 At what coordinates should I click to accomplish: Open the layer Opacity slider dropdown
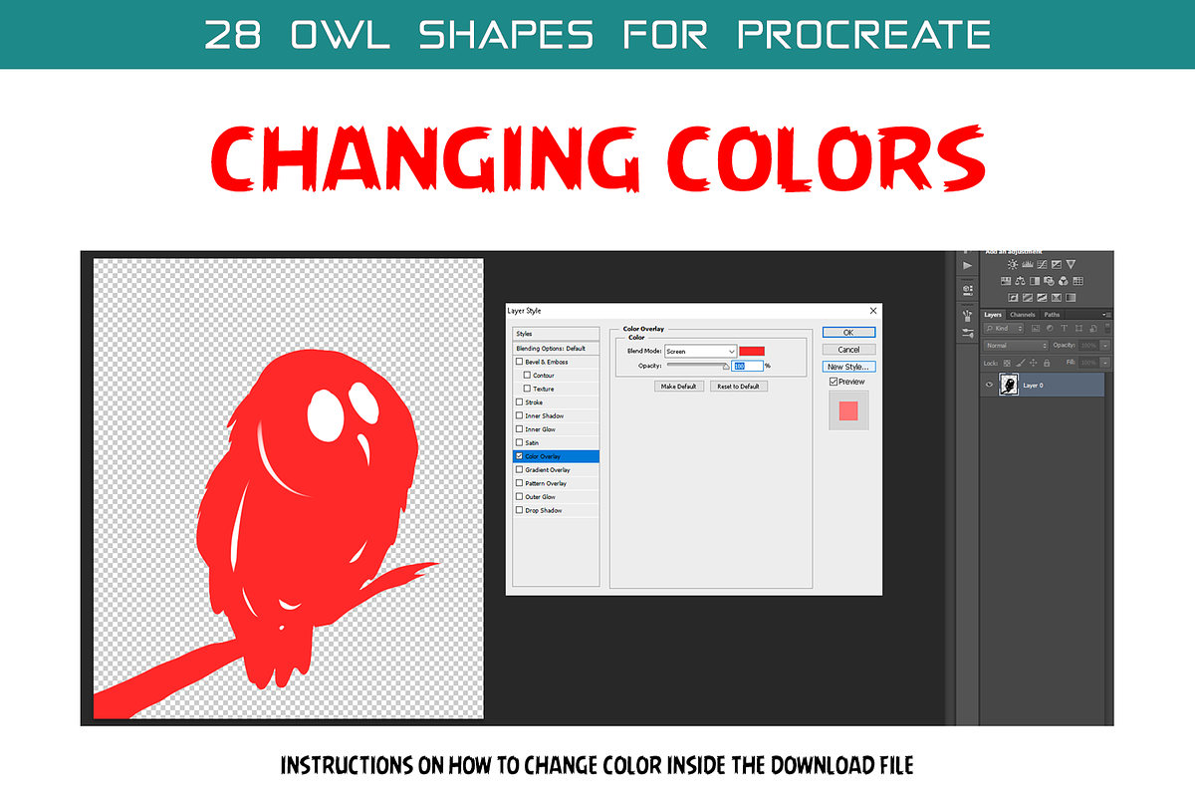coord(1105,346)
